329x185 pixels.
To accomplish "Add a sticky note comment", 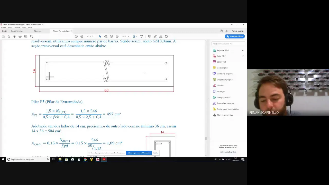I will pos(149,36).
